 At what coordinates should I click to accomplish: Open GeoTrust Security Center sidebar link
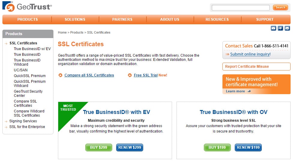click(x=28, y=94)
